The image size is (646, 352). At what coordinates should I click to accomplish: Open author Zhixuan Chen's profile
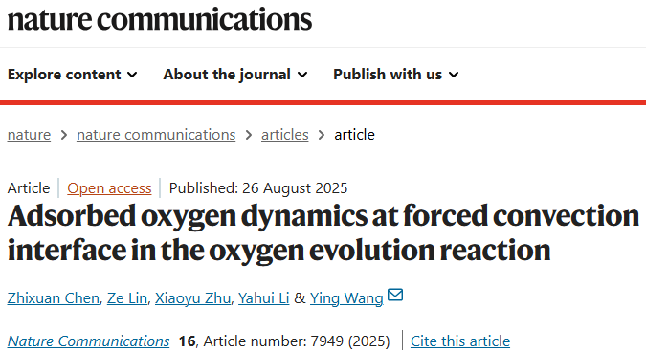click(54, 298)
